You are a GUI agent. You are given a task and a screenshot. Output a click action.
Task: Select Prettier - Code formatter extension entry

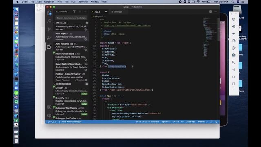71,77
